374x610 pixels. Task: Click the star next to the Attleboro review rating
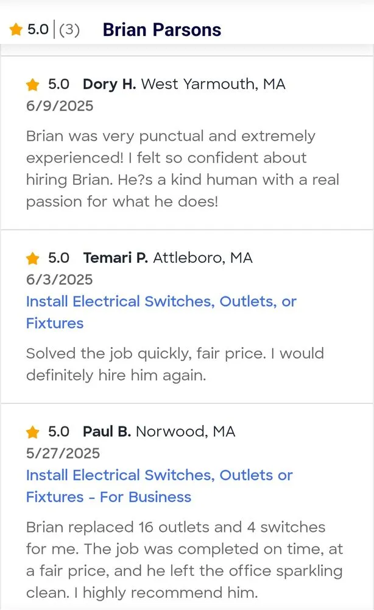(33, 258)
